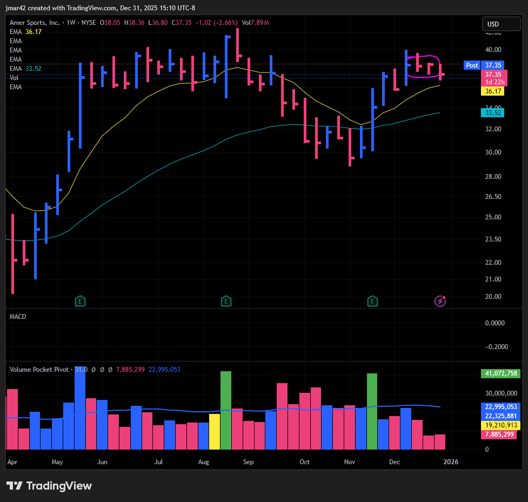
Task: Click the purple lightning bolt event icon
Action: pyautogui.click(x=440, y=301)
